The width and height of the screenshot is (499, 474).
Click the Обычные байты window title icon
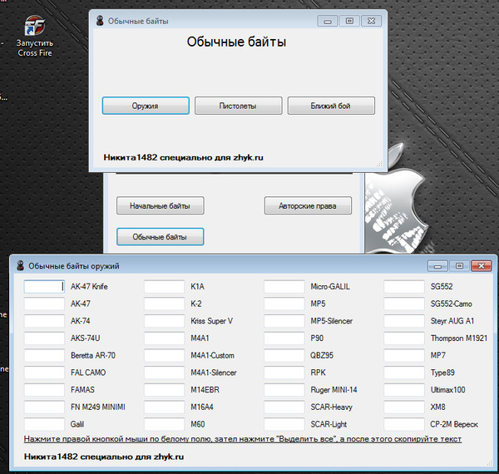(x=99, y=20)
